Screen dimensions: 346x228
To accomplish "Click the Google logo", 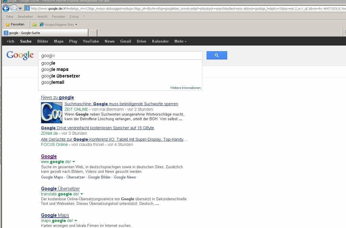I will click(x=20, y=55).
